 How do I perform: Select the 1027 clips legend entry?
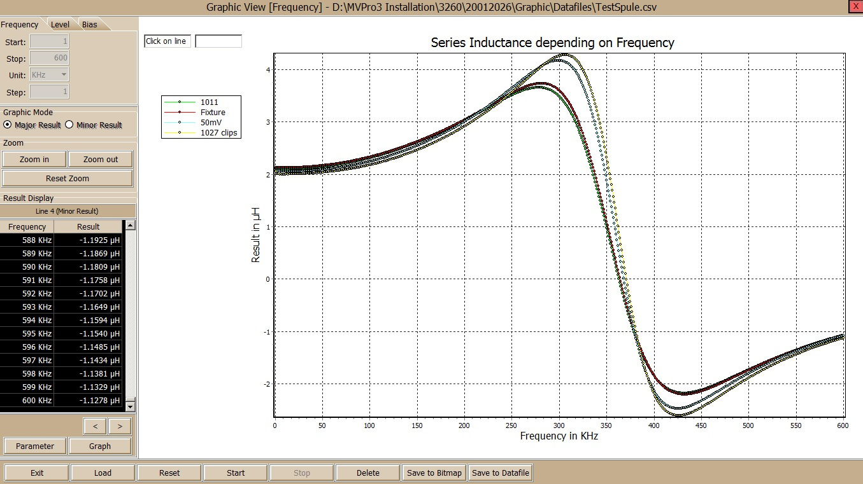click(218, 132)
